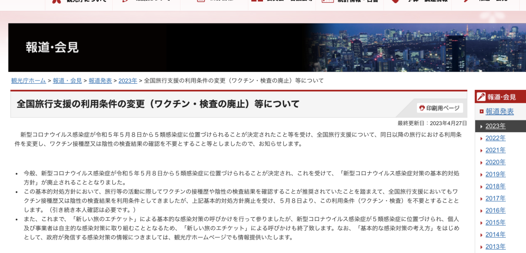Click the red arrow beside 2016年

(481, 211)
